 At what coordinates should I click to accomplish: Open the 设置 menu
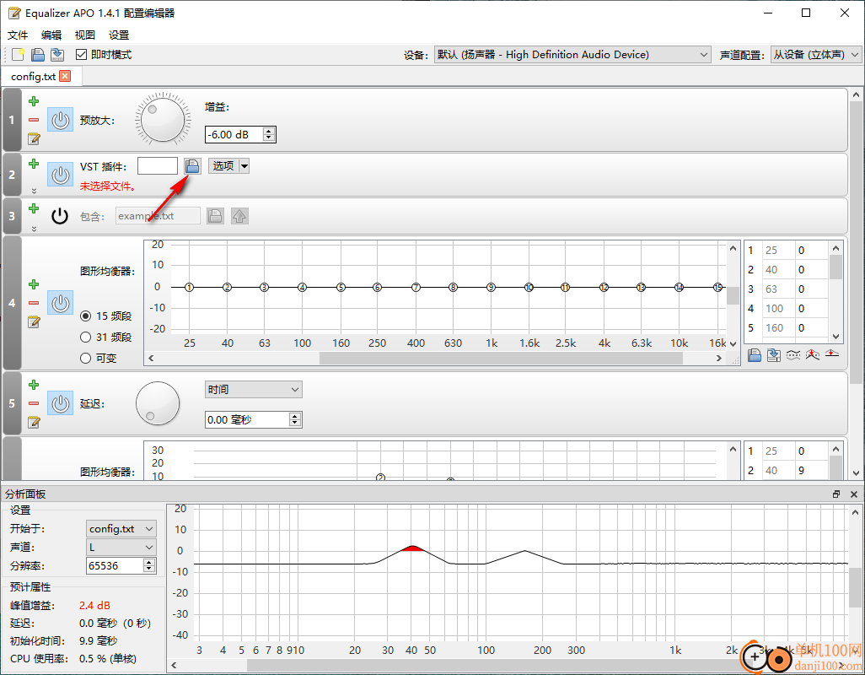(x=119, y=35)
